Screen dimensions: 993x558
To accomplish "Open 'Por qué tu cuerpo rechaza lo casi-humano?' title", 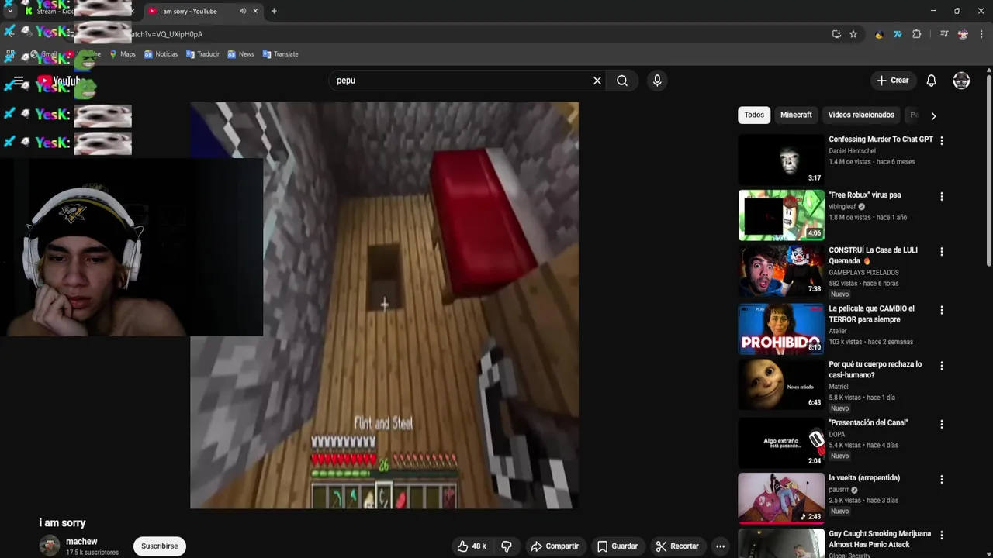I will point(875,370).
